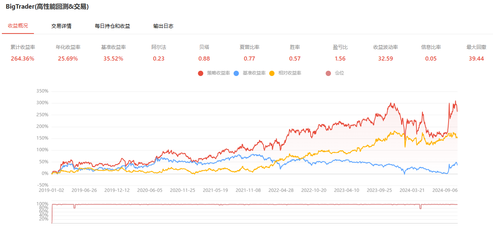The image size is (493, 228).
Task: Click the 年化收益率 value 25.69%
Action: point(68,59)
